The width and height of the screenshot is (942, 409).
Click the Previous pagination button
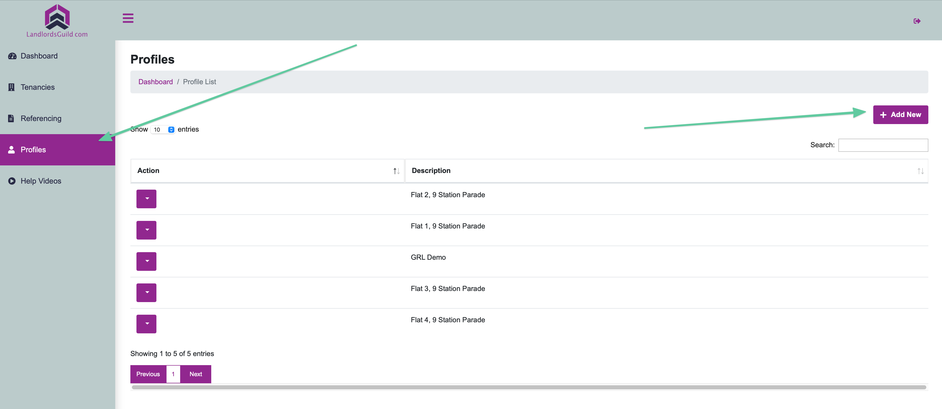[148, 374]
